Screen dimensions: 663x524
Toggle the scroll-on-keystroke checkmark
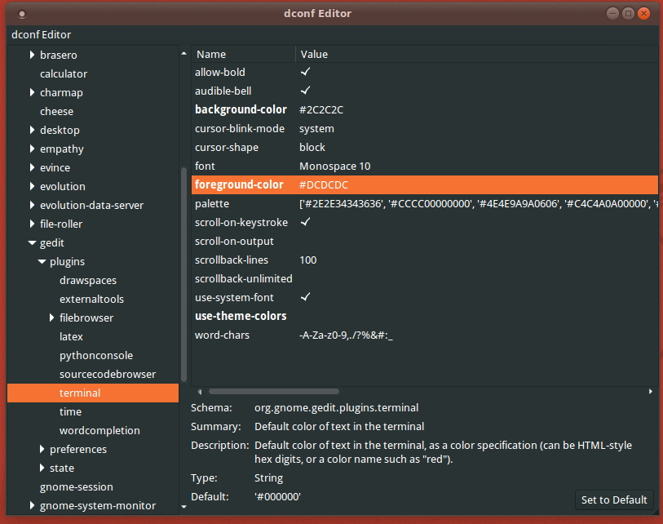[x=305, y=222]
